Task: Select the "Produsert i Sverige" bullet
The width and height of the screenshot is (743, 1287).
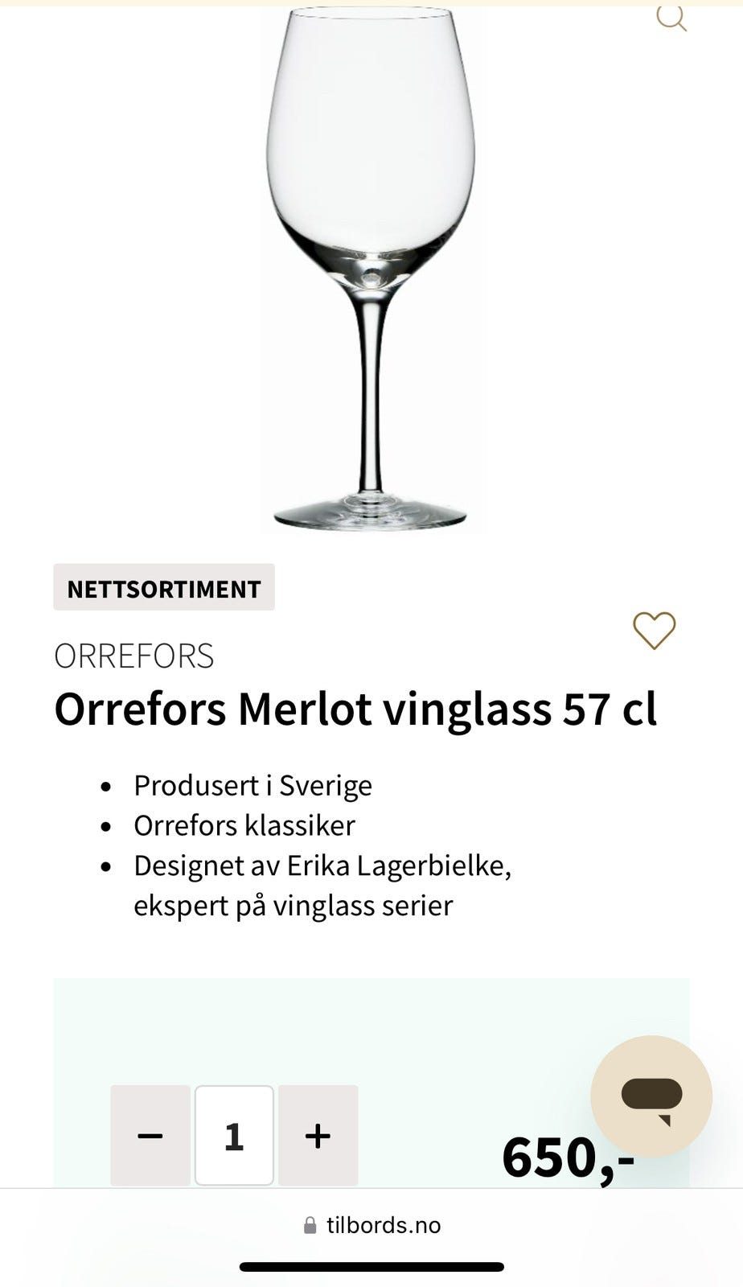Action: click(x=252, y=785)
